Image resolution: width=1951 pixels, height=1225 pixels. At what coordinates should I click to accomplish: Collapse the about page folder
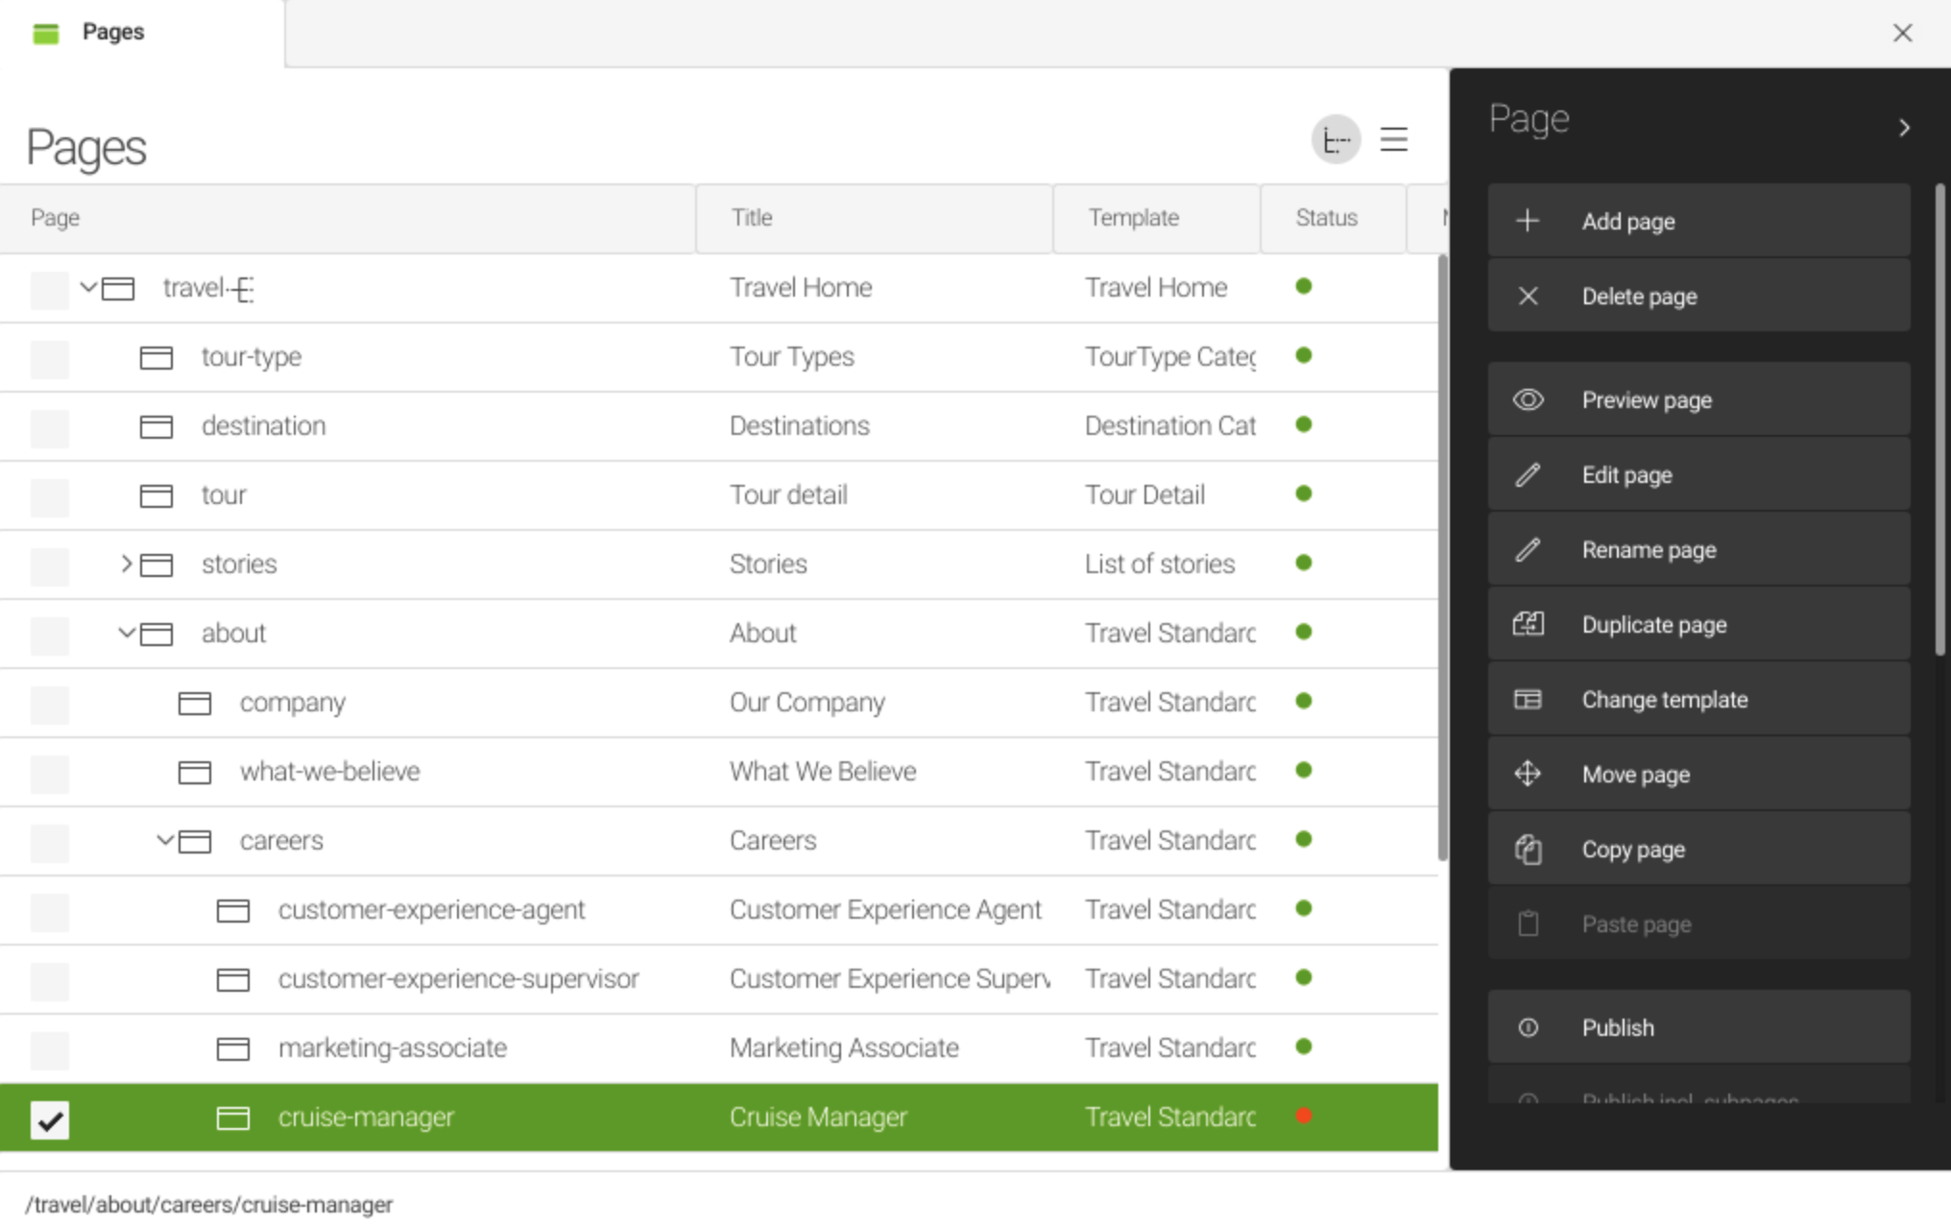pyautogui.click(x=126, y=633)
